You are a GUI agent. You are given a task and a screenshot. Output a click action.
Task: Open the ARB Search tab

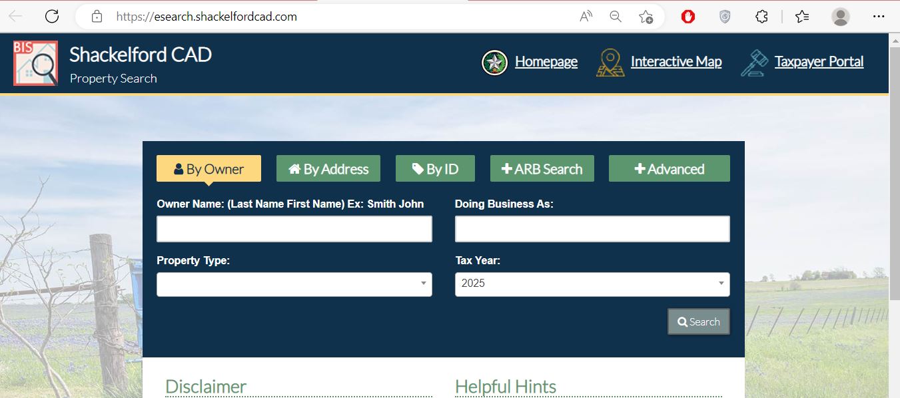542,169
